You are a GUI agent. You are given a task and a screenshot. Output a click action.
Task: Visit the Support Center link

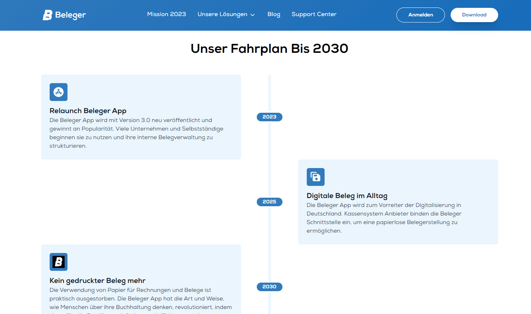click(x=314, y=14)
